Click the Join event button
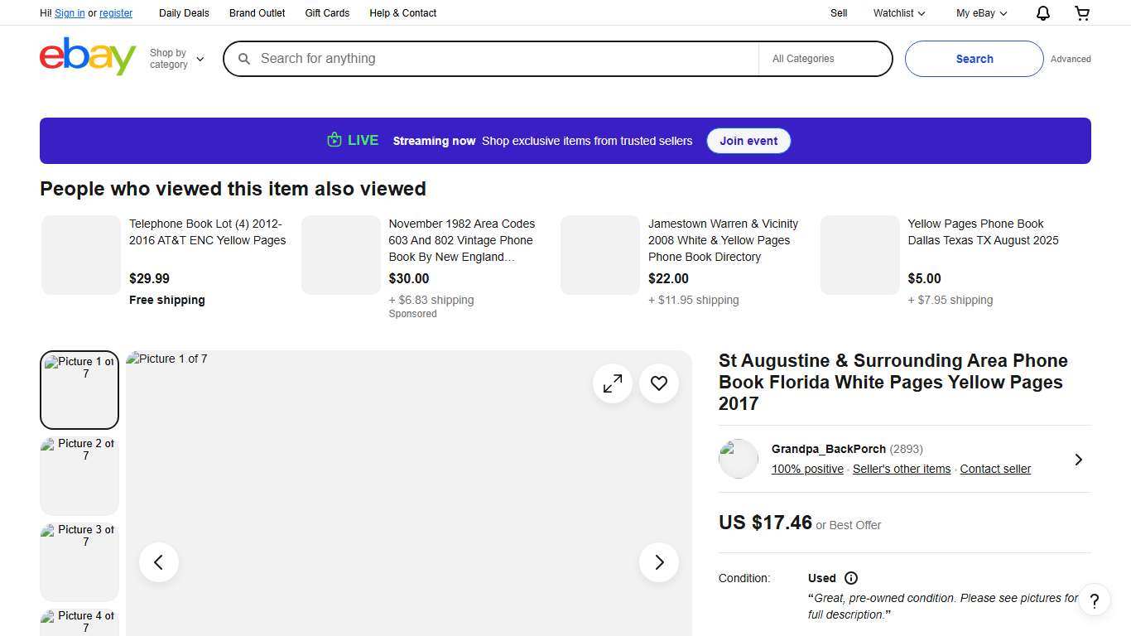 pyautogui.click(x=748, y=141)
